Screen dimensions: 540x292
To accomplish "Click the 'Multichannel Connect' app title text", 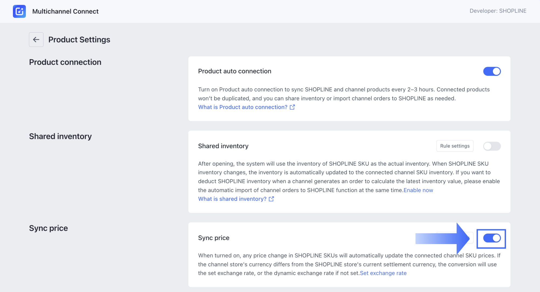I will click(x=65, y=11).
